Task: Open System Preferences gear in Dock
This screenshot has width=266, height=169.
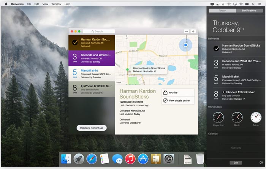Action: click(x=169, y=159)
